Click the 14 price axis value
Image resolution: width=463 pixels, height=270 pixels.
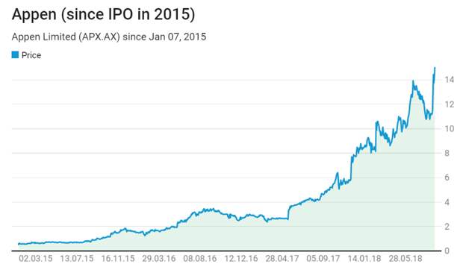450,80
